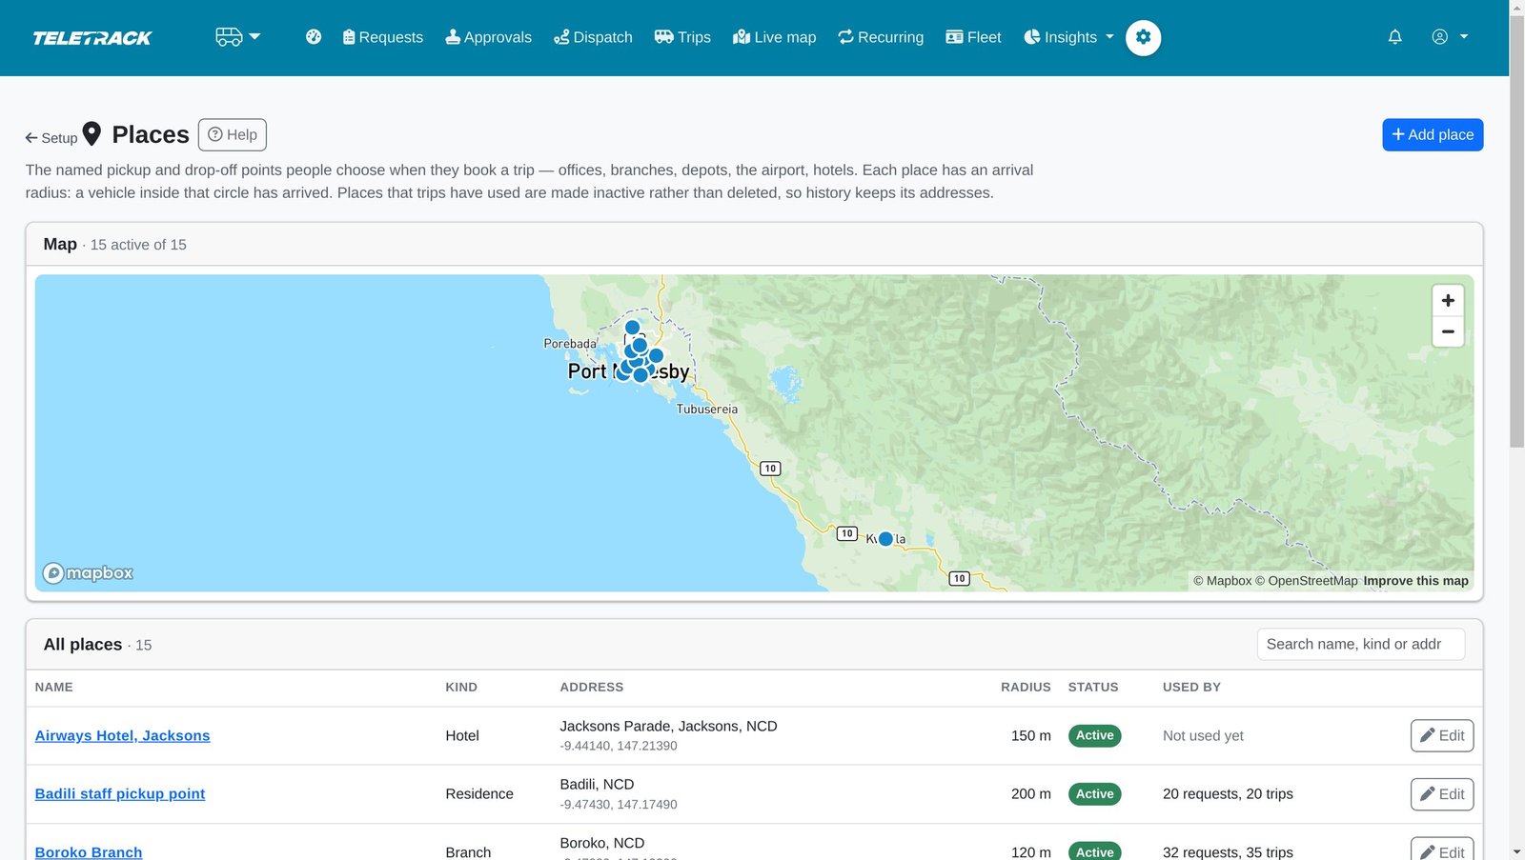Click the Name column header
Viewport: 1525px width, 860px height.
[54, 687]
